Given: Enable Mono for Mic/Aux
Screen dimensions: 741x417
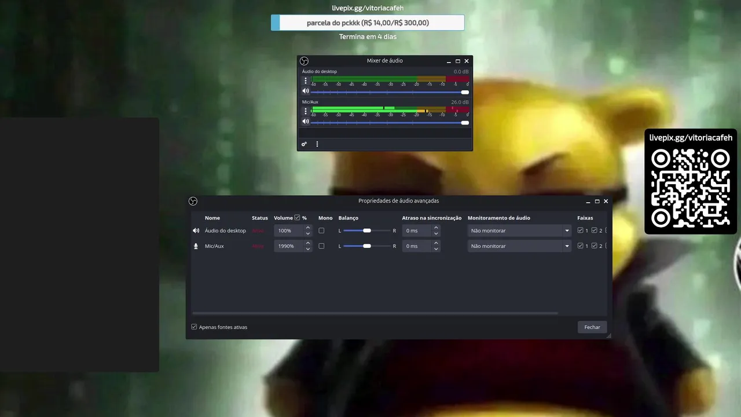Looking at the screenshot, I should [321, 246].
